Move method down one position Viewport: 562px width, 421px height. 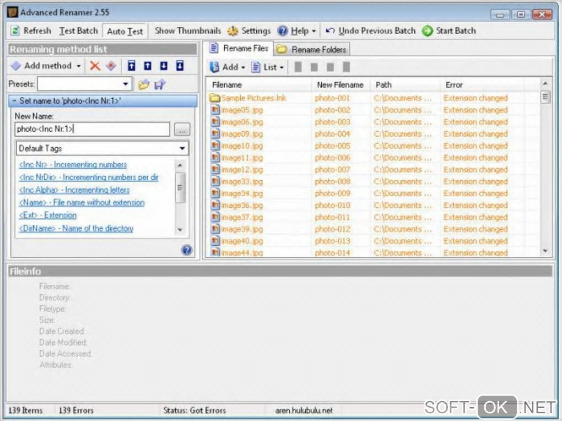(x=164, y=66)
